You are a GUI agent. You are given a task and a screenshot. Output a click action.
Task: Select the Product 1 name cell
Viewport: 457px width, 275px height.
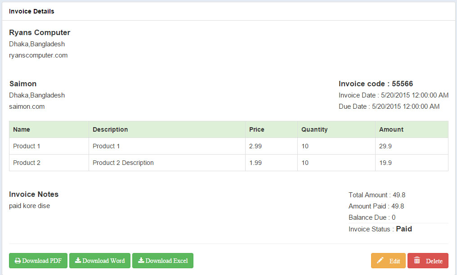coord(27,146)
